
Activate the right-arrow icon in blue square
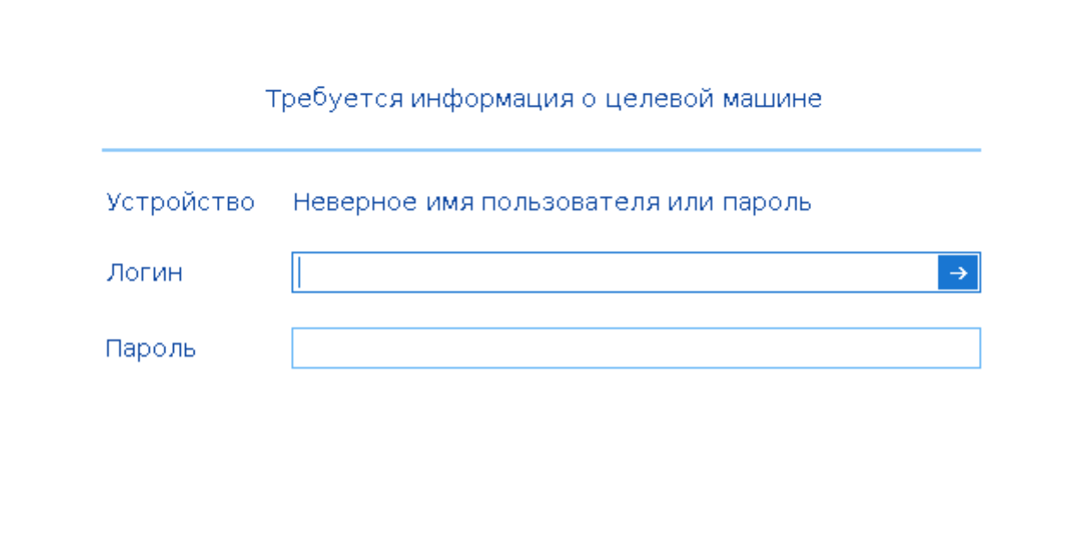pos(957,272)
